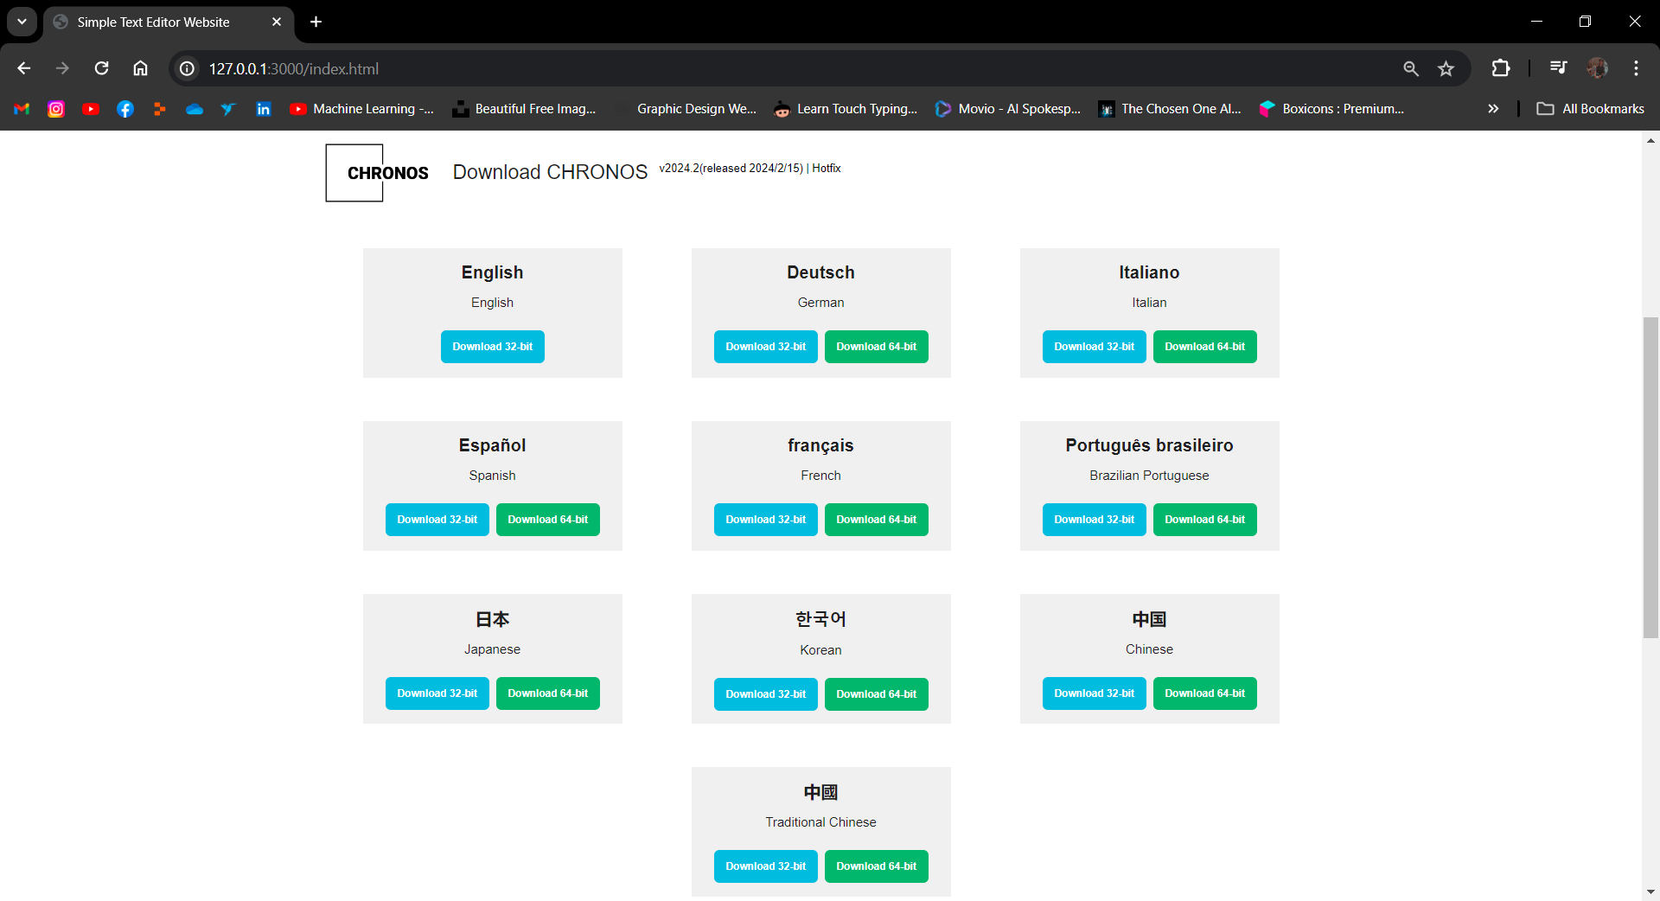Download Chinese 32-bit version
The height and width of the screenshot is (901, 1660).
pos(1095,693)
